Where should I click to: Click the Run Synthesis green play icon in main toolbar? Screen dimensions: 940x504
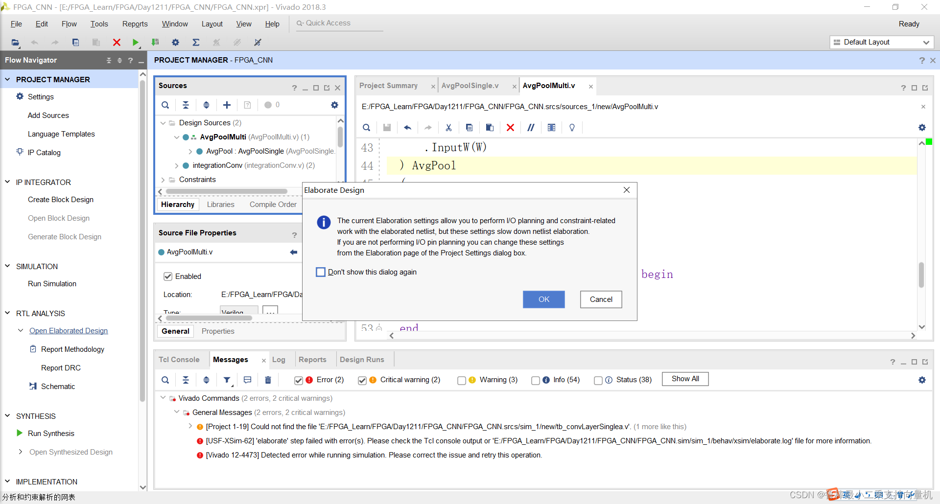(136, 43)
